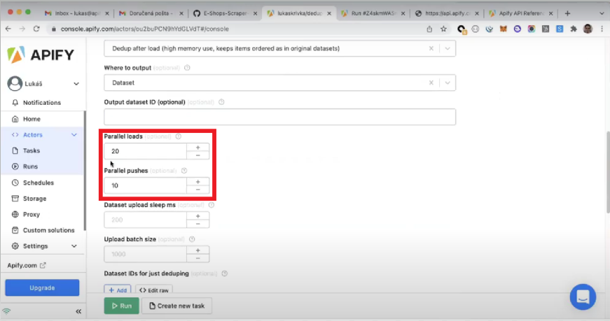
Task: Switch to the Apify API Reference tab
Action: click(x=520, y=13)
